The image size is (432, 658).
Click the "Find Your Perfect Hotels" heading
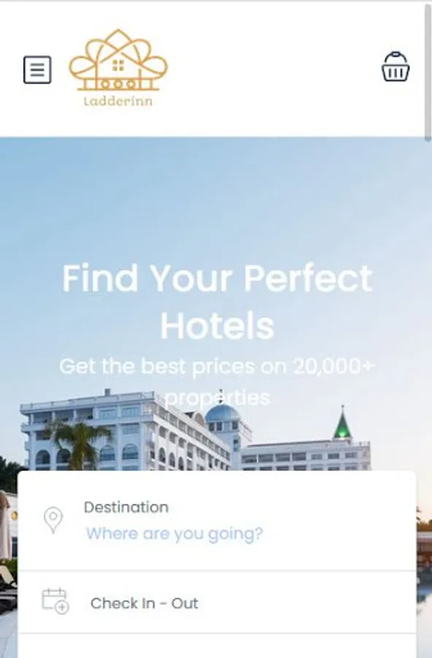click(217, 302)
